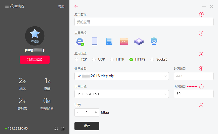The image size is (218, 134).
Task: Select the code window app icon
Action: [124, 41]
